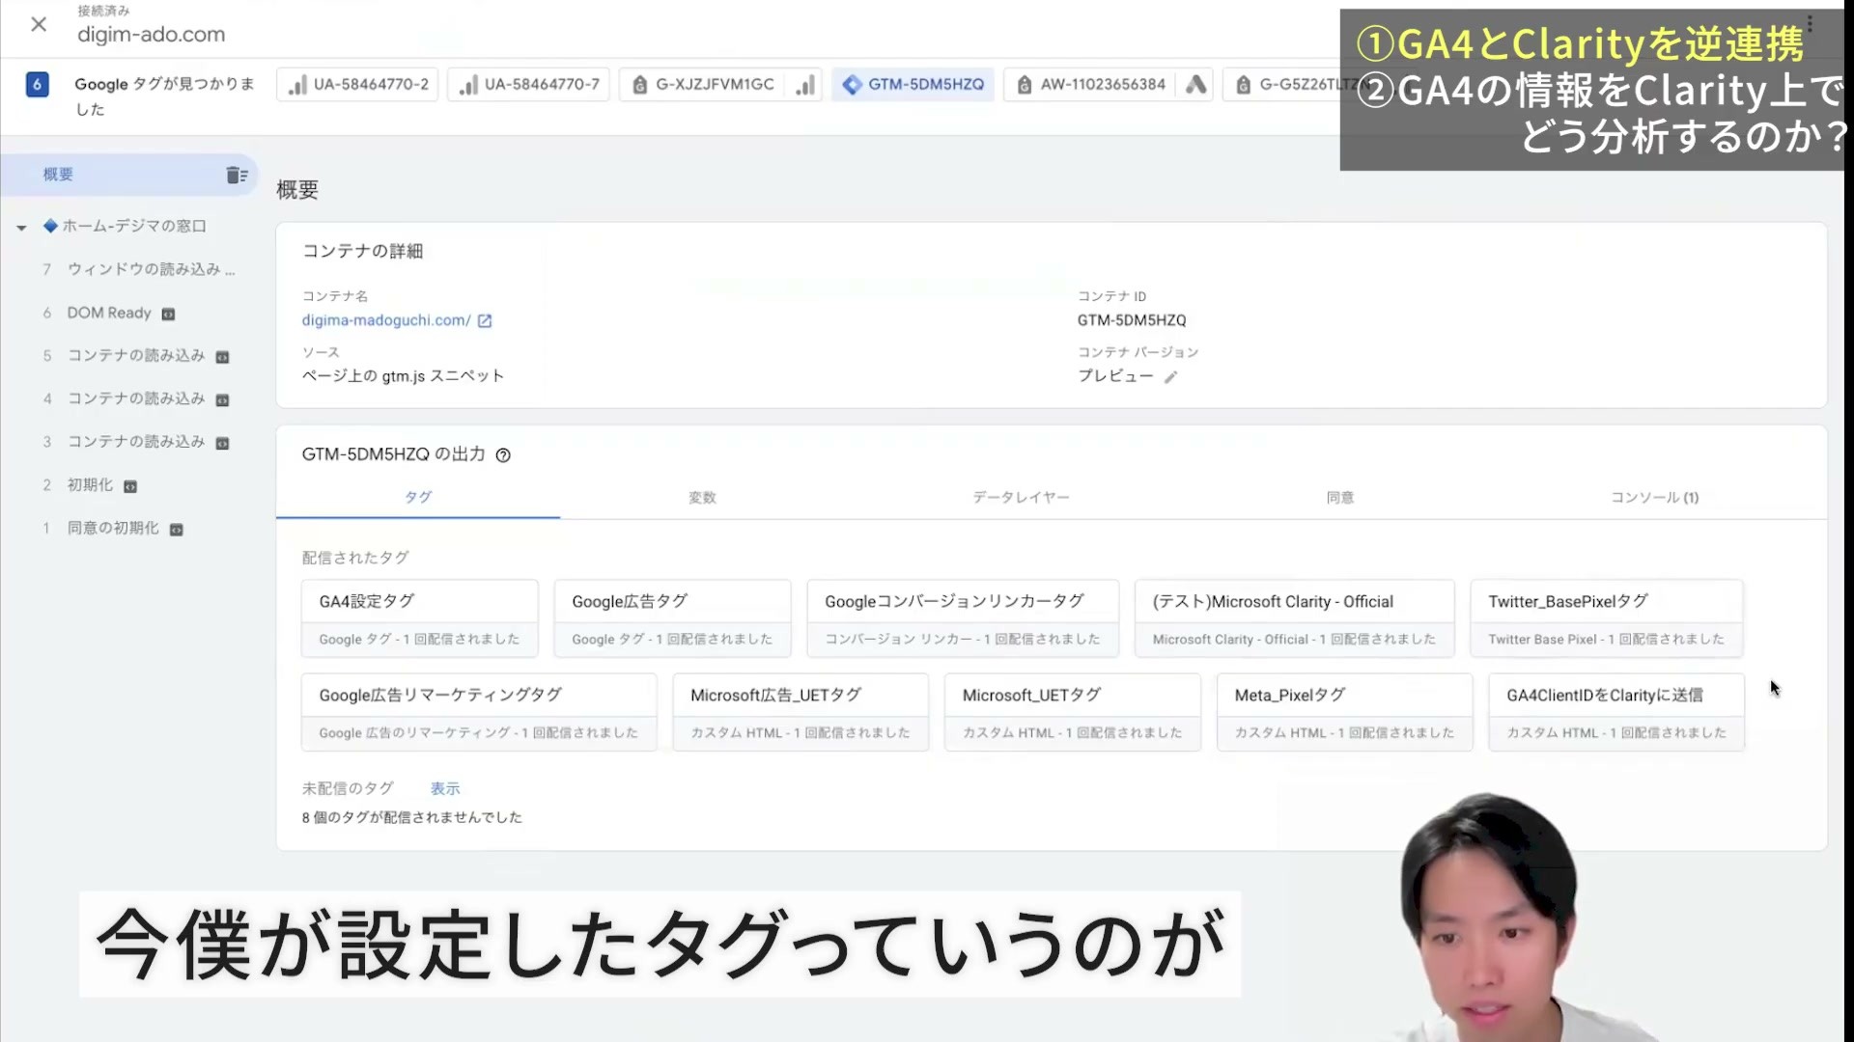
Task: Click the ページ上の gtm.js スニペット source text
Action: 403,376
